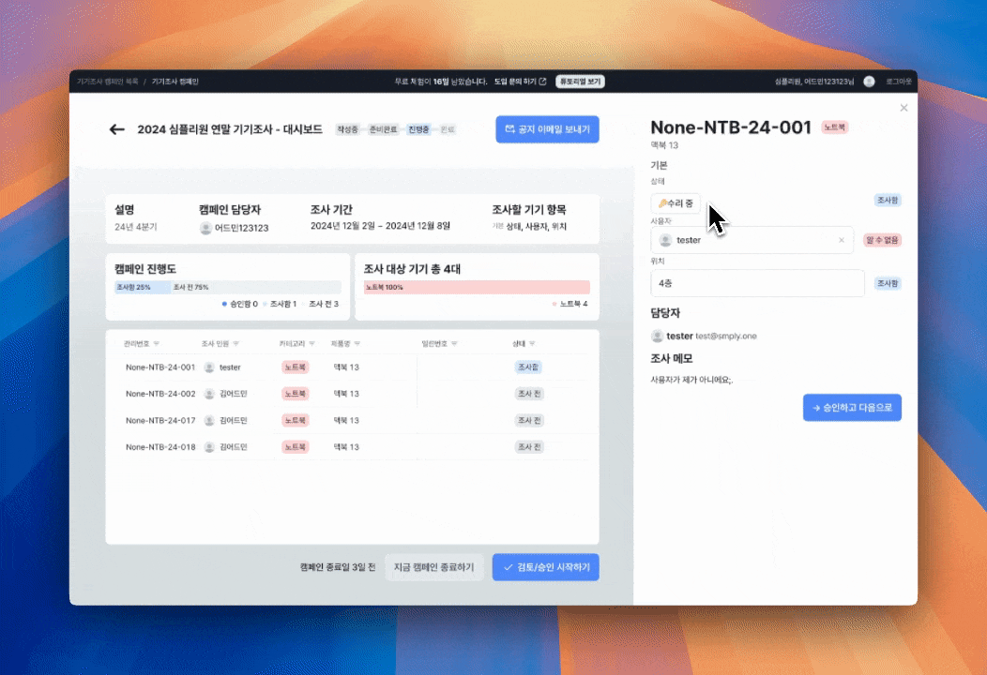The width and height of the screenshot is (987, 675).
Task: Select the 작성중 stage step
Action: (347, 129)
